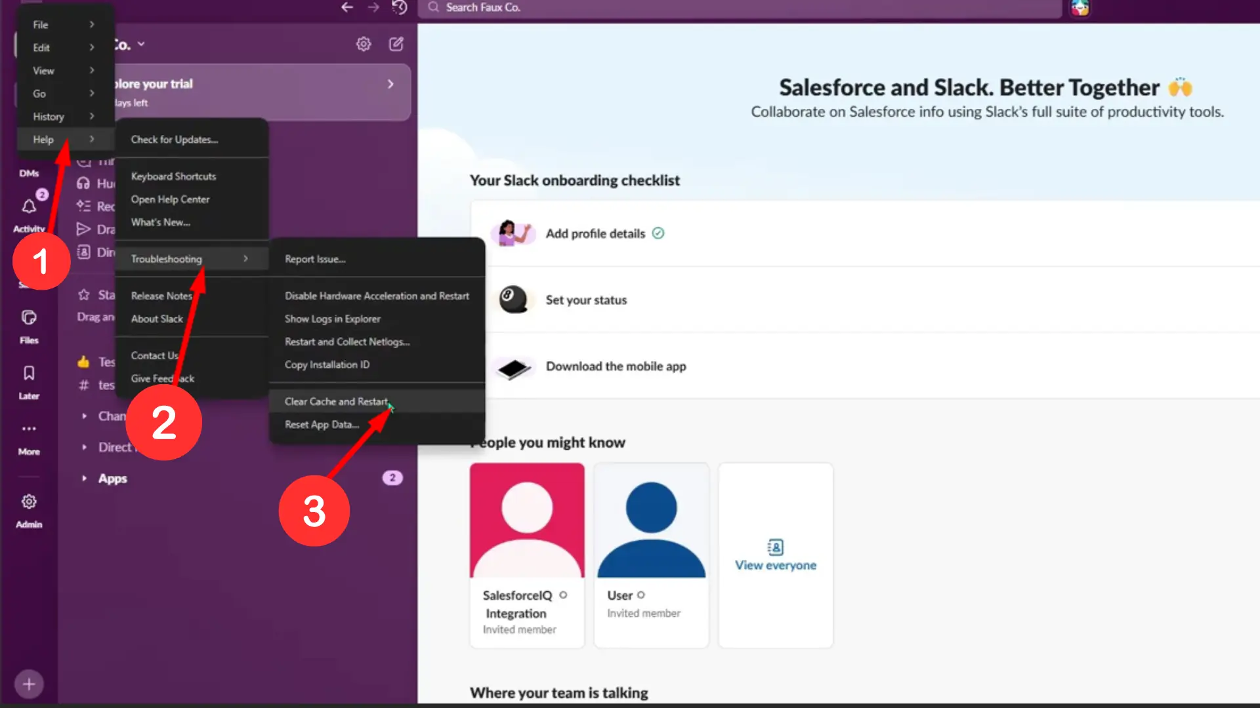
Task: Go back with the left arrow icon
Action: click(347, 7)
